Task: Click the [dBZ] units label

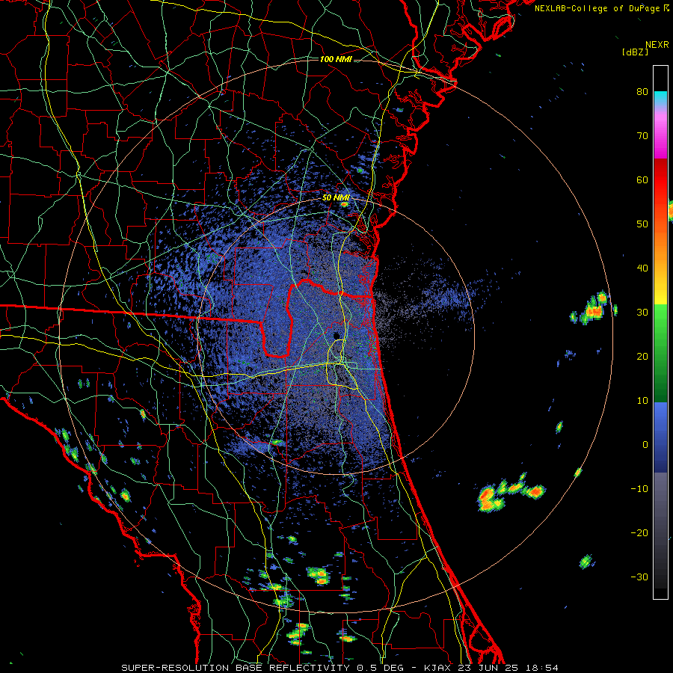Action: [635, 52]
